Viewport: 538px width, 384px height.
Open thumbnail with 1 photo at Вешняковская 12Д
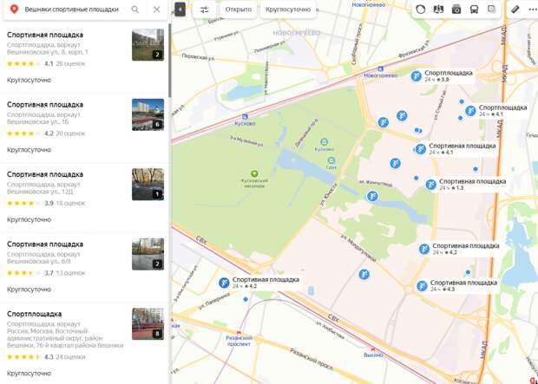[x=148, y=185]
